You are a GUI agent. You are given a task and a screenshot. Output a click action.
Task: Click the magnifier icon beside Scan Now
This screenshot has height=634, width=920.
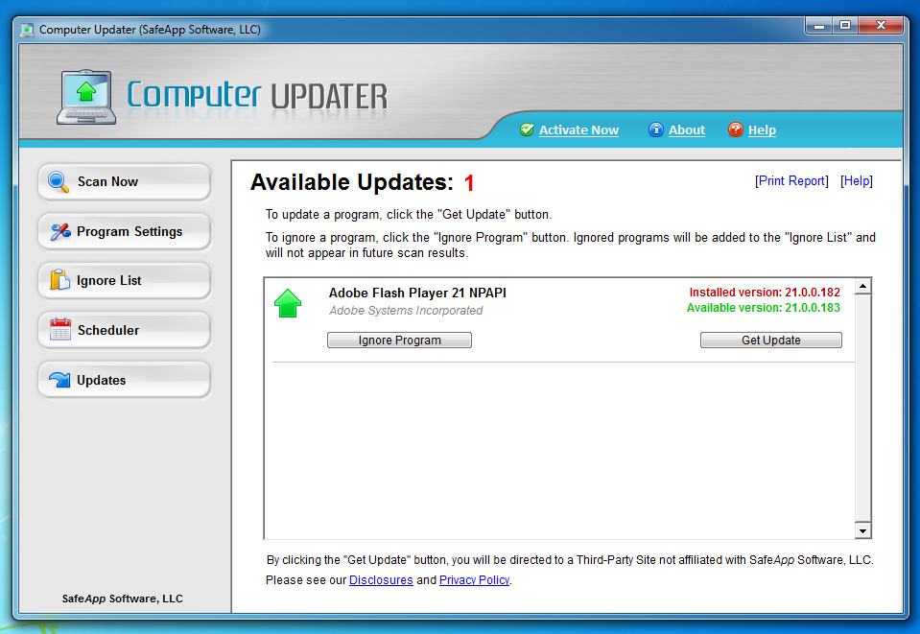[59, 182]
